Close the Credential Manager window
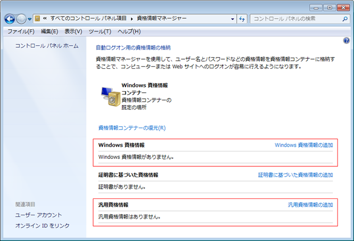354x241 pixels. tap(343, 7)
